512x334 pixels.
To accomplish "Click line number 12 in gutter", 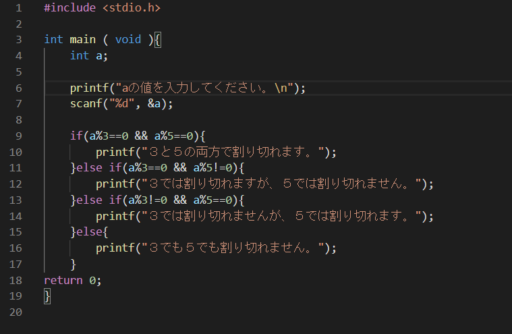I will tap(16, 184).
